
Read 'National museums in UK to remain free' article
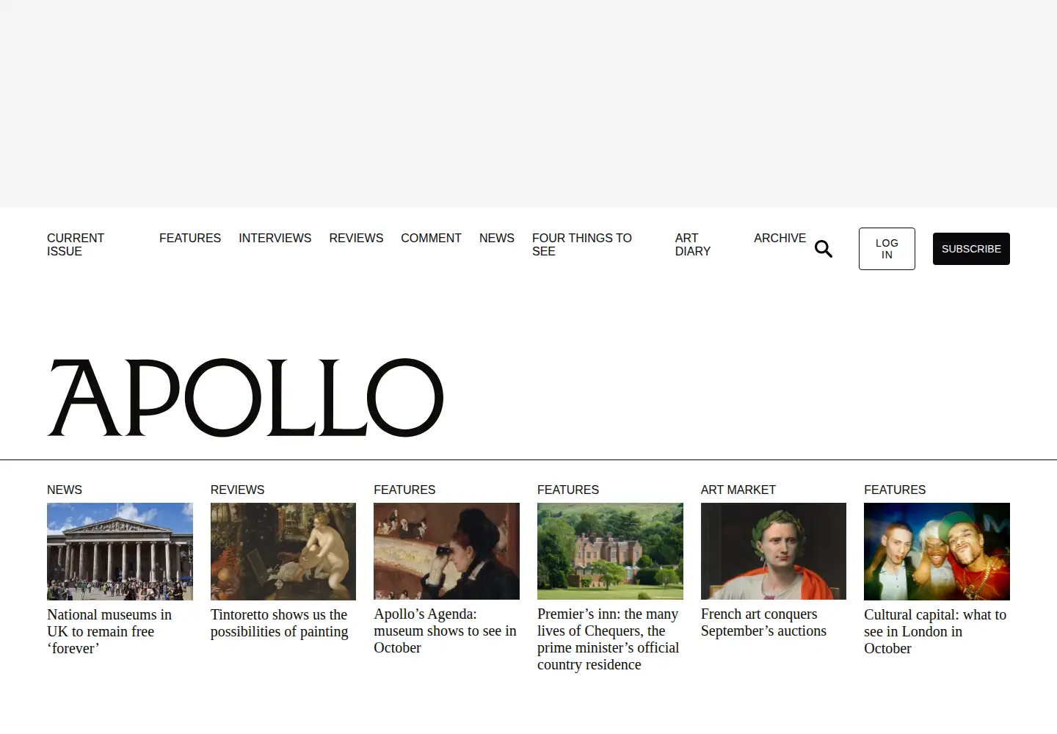pyautogui.click(x=109, y=631)
